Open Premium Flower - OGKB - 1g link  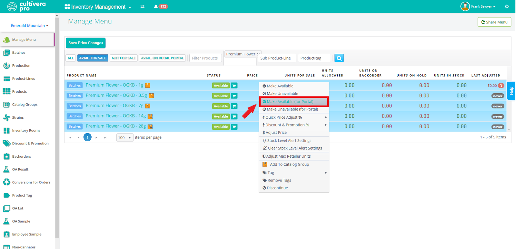point(114,85)
